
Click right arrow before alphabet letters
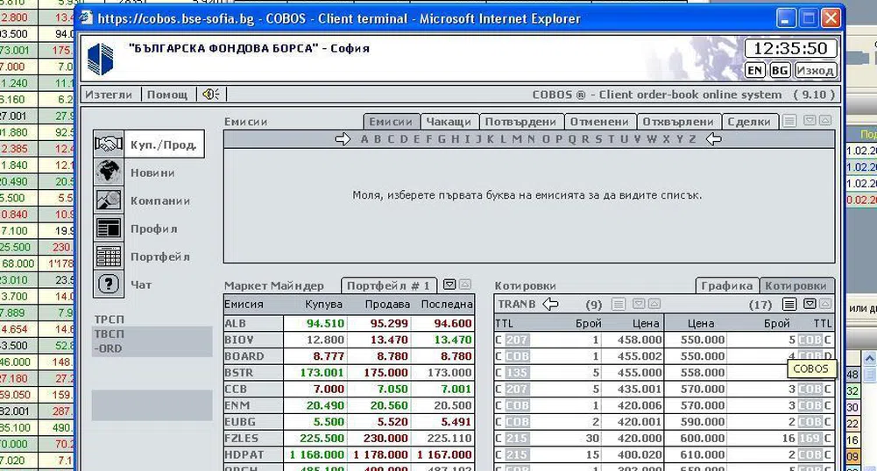[x=343, y=139]
